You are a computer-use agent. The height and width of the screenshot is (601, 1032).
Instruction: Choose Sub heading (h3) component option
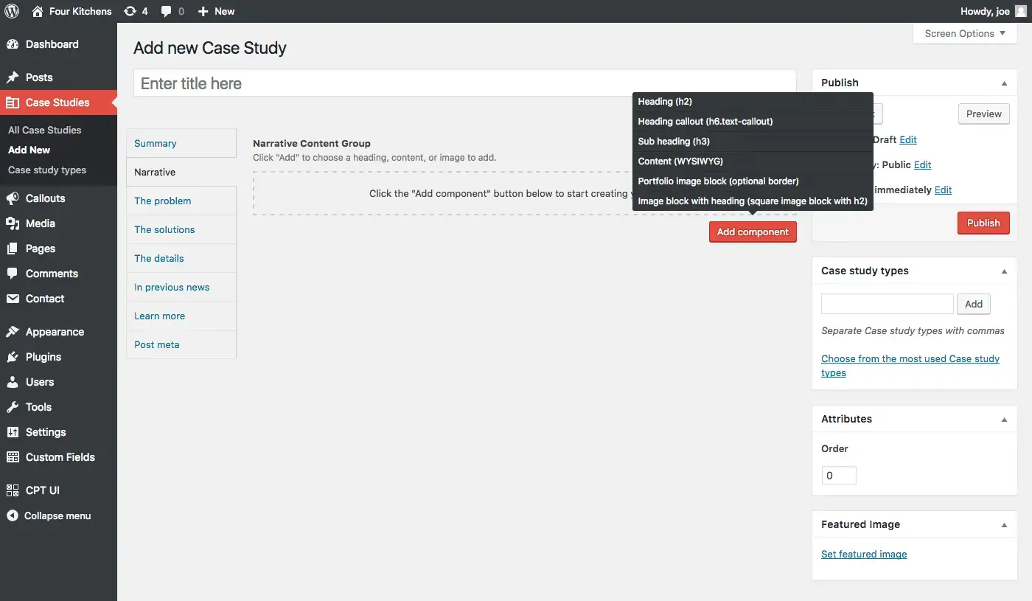(x=673, y=141)
